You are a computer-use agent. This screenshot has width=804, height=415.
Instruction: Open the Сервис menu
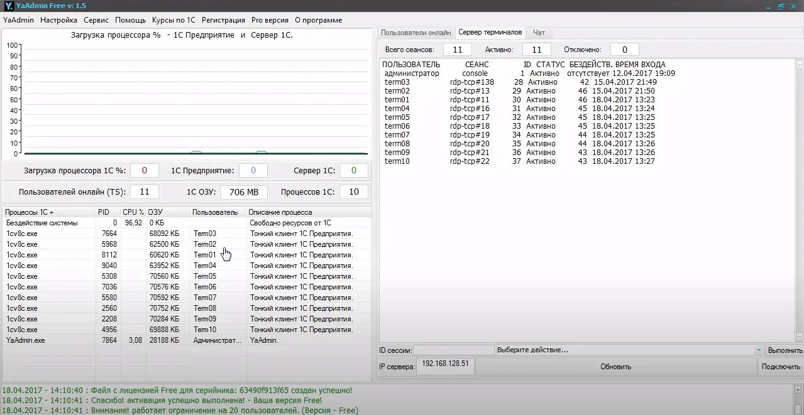(96, 20)
